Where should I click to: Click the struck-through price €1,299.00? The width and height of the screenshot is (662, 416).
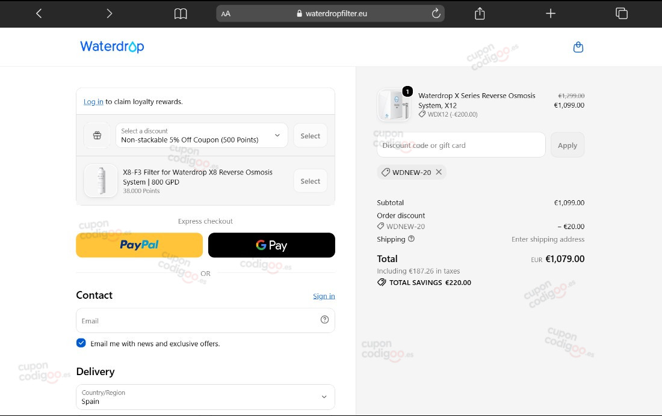[x=571, y=96]
